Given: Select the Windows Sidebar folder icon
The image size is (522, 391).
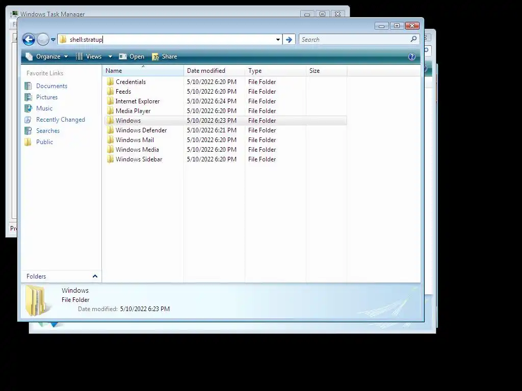Looking at the screenshot, I should click(x=110, y=159).
